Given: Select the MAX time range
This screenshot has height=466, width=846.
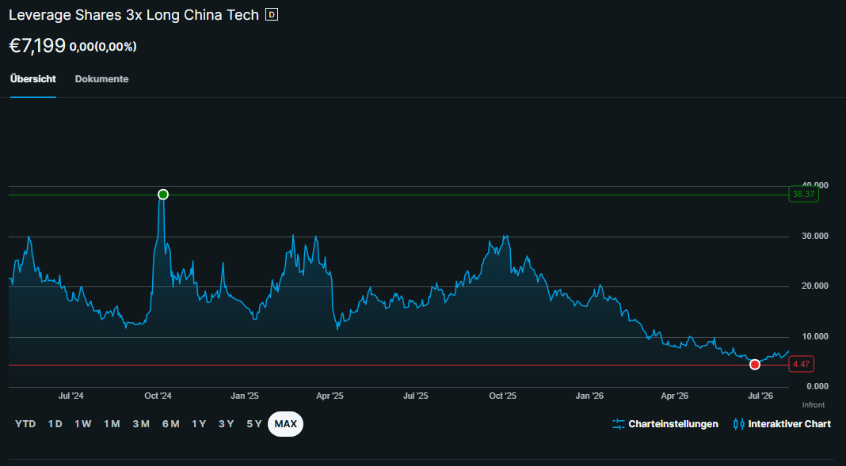Looking at the screenshot, I should 285,424.
